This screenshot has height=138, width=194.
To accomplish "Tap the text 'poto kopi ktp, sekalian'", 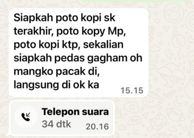I will tap(68, 45).
